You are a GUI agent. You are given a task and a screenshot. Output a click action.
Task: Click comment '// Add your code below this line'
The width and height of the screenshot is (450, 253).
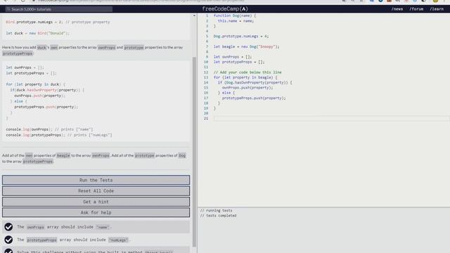[247, 72]
